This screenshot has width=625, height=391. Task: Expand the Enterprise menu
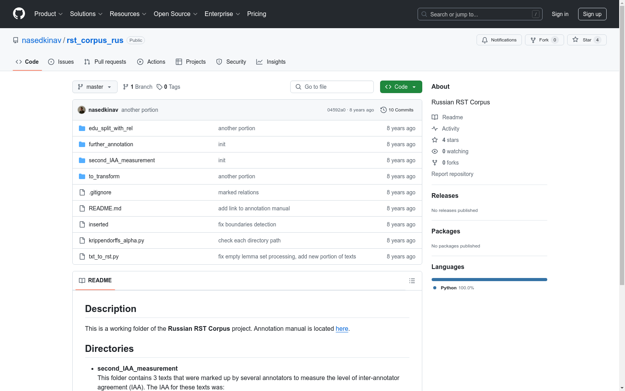pyautogui.click(x=222, y=14)
